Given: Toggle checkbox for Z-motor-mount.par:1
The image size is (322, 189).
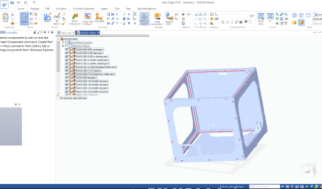Looking at the screenshot, I should tap(66, 60).
